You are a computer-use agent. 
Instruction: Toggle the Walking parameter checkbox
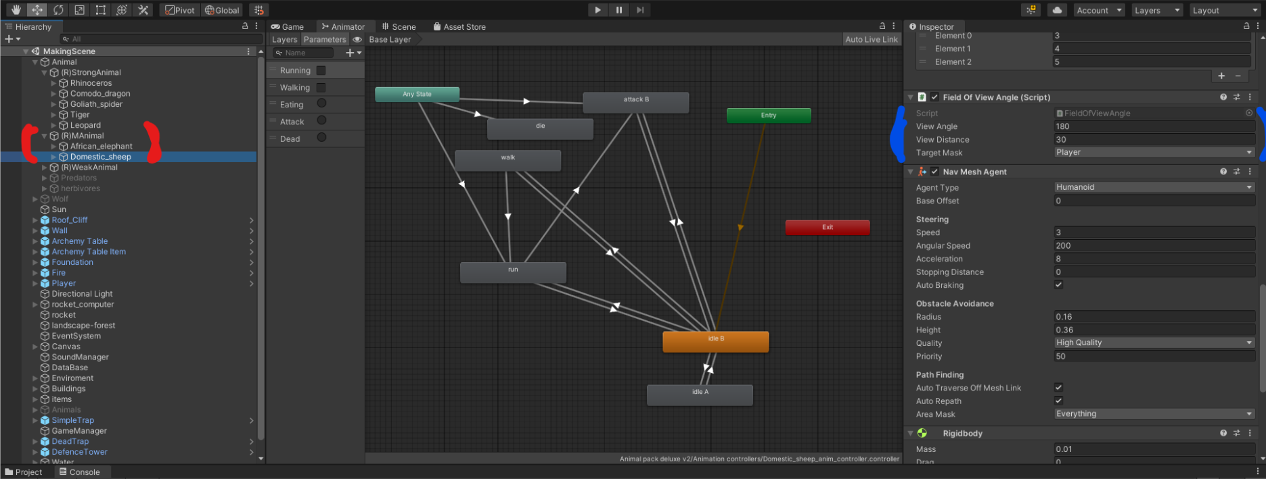click(321, 87)
